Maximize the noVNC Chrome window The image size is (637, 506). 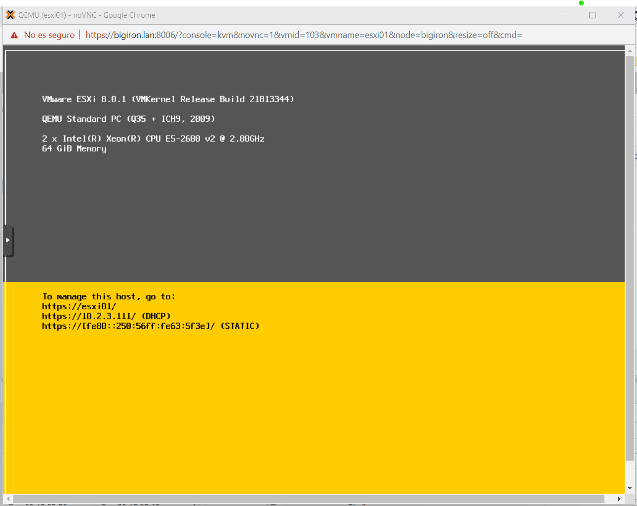[x=592, y=15]
